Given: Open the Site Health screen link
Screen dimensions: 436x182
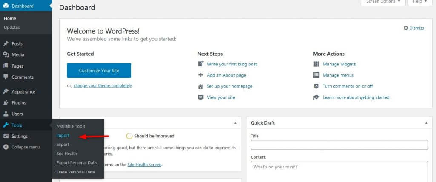Looking at the screenshot, I should point(144,165).
